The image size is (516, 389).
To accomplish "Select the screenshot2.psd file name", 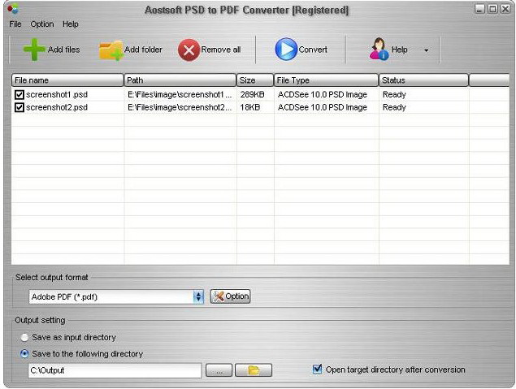I will tap(57, 107).
